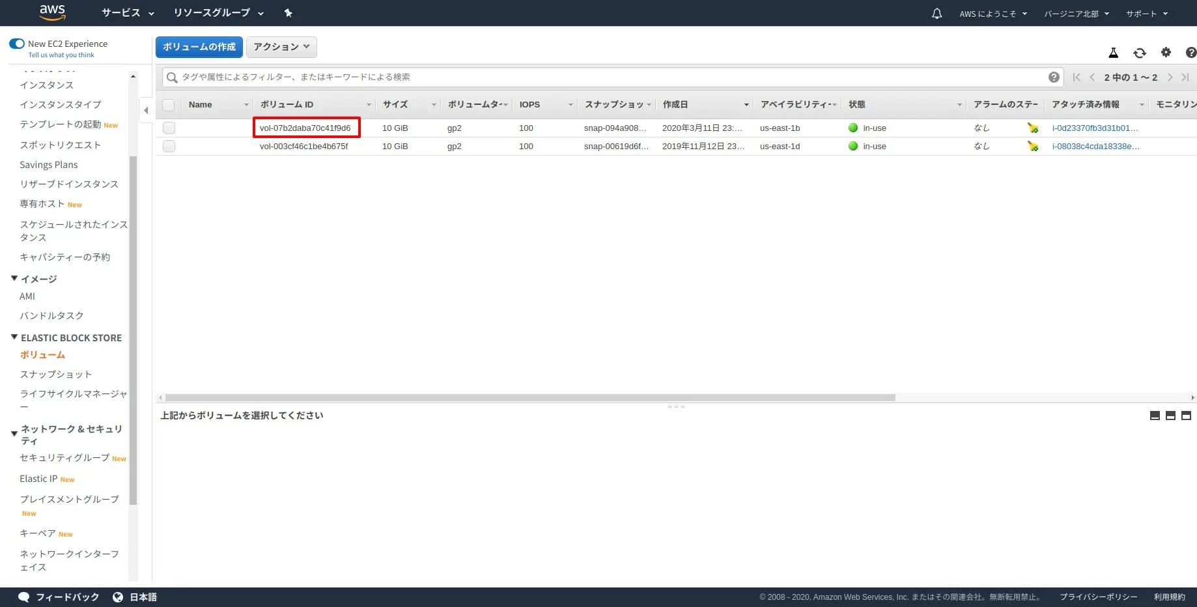Refresh the volume list
The height and width of the screenshot is (607, 1197).
(1140, 53)
